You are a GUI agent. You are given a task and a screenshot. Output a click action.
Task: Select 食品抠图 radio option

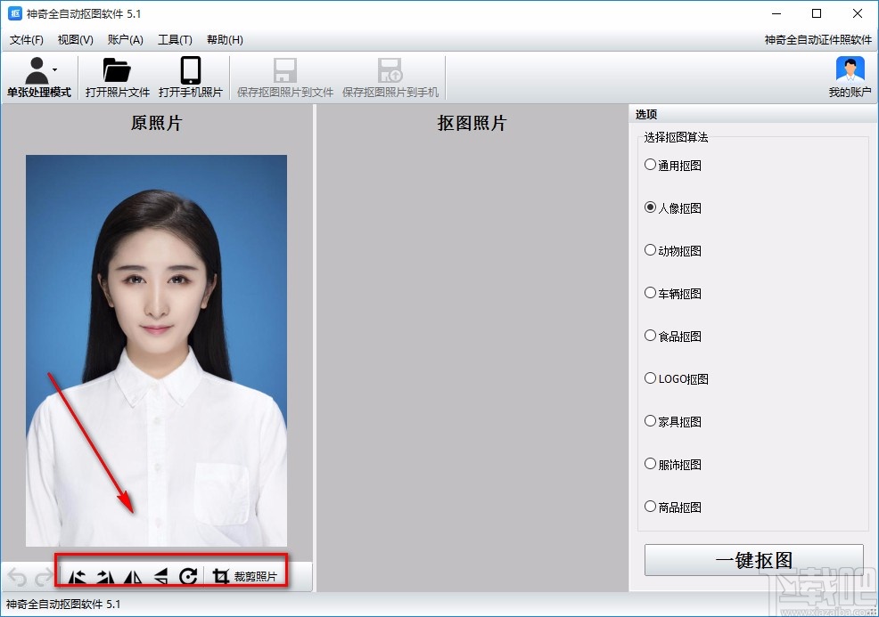coord(673,336)
